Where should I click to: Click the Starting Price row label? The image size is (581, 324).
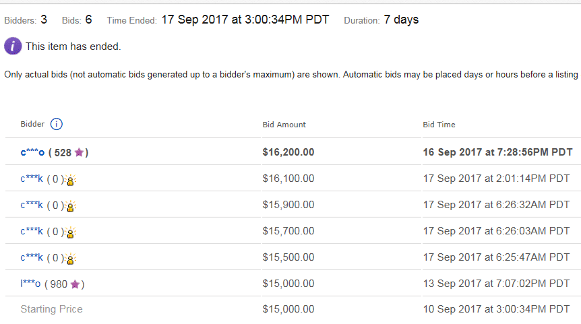51,309
